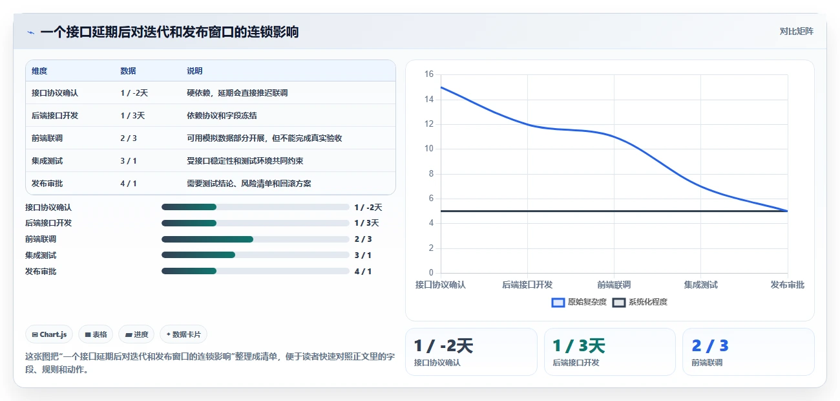
Task: Click description 受接口稳定性和测试环境共同约束
Action: pos(245,161)
